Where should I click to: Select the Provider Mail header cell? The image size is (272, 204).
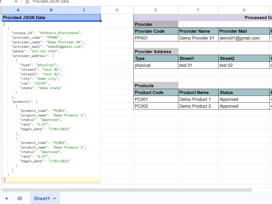(x=244, y=31)
